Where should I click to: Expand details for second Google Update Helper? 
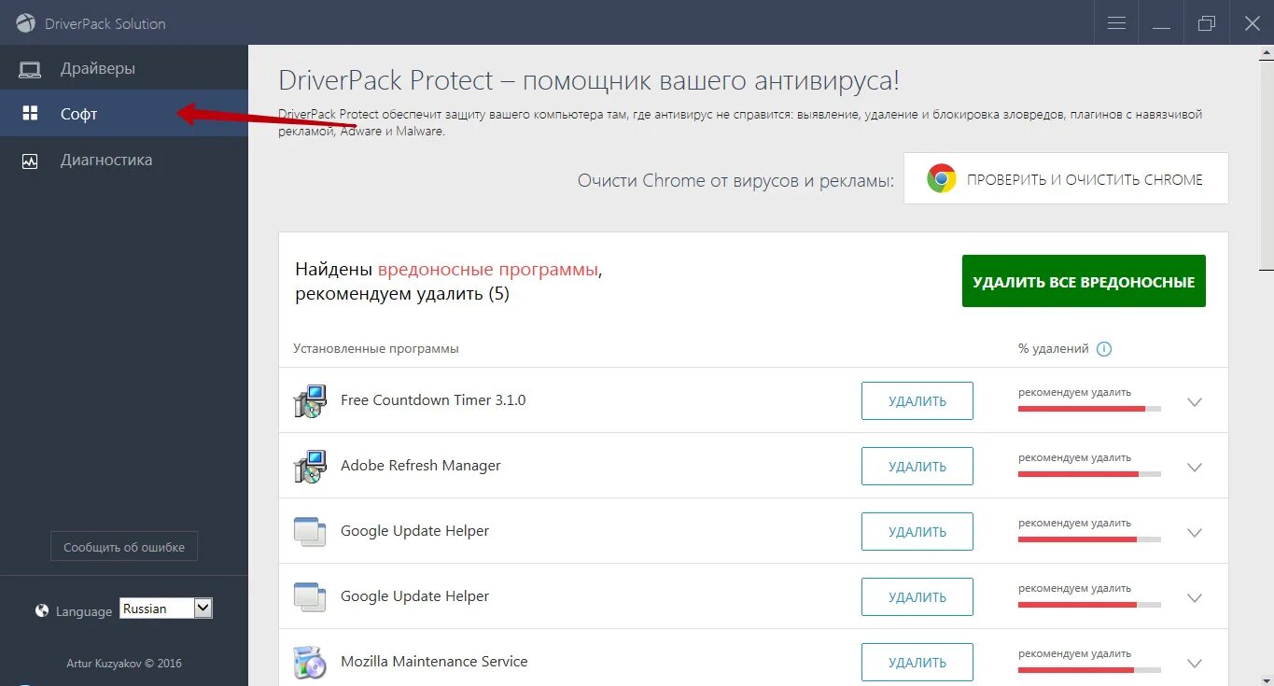click(1195, 598)
